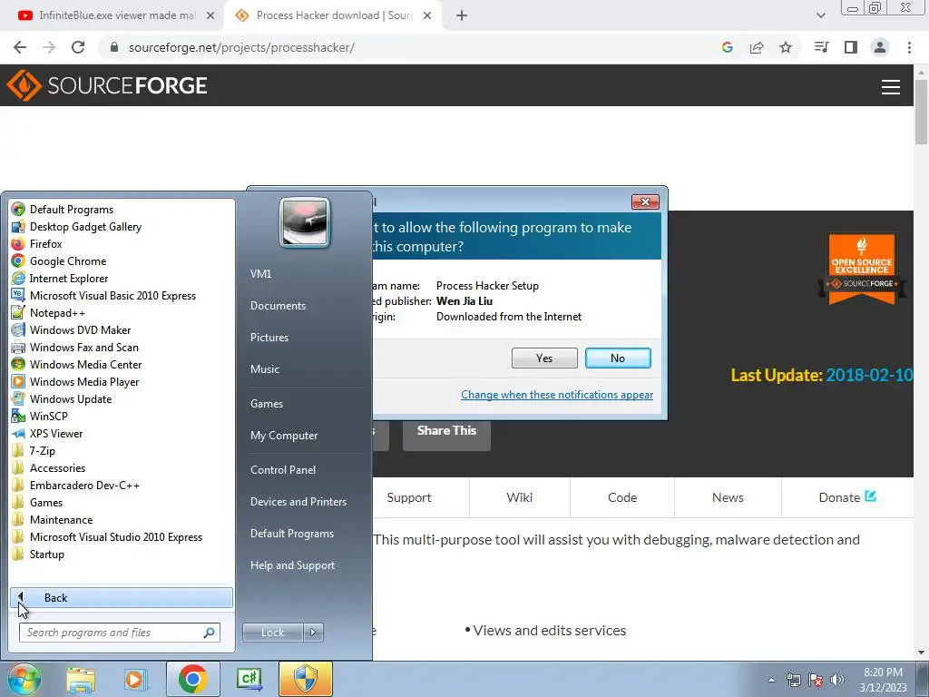Image resolution: width=929 pixels, height=697 pixels.
Task: Open a new browser tab
Action: 462,16
